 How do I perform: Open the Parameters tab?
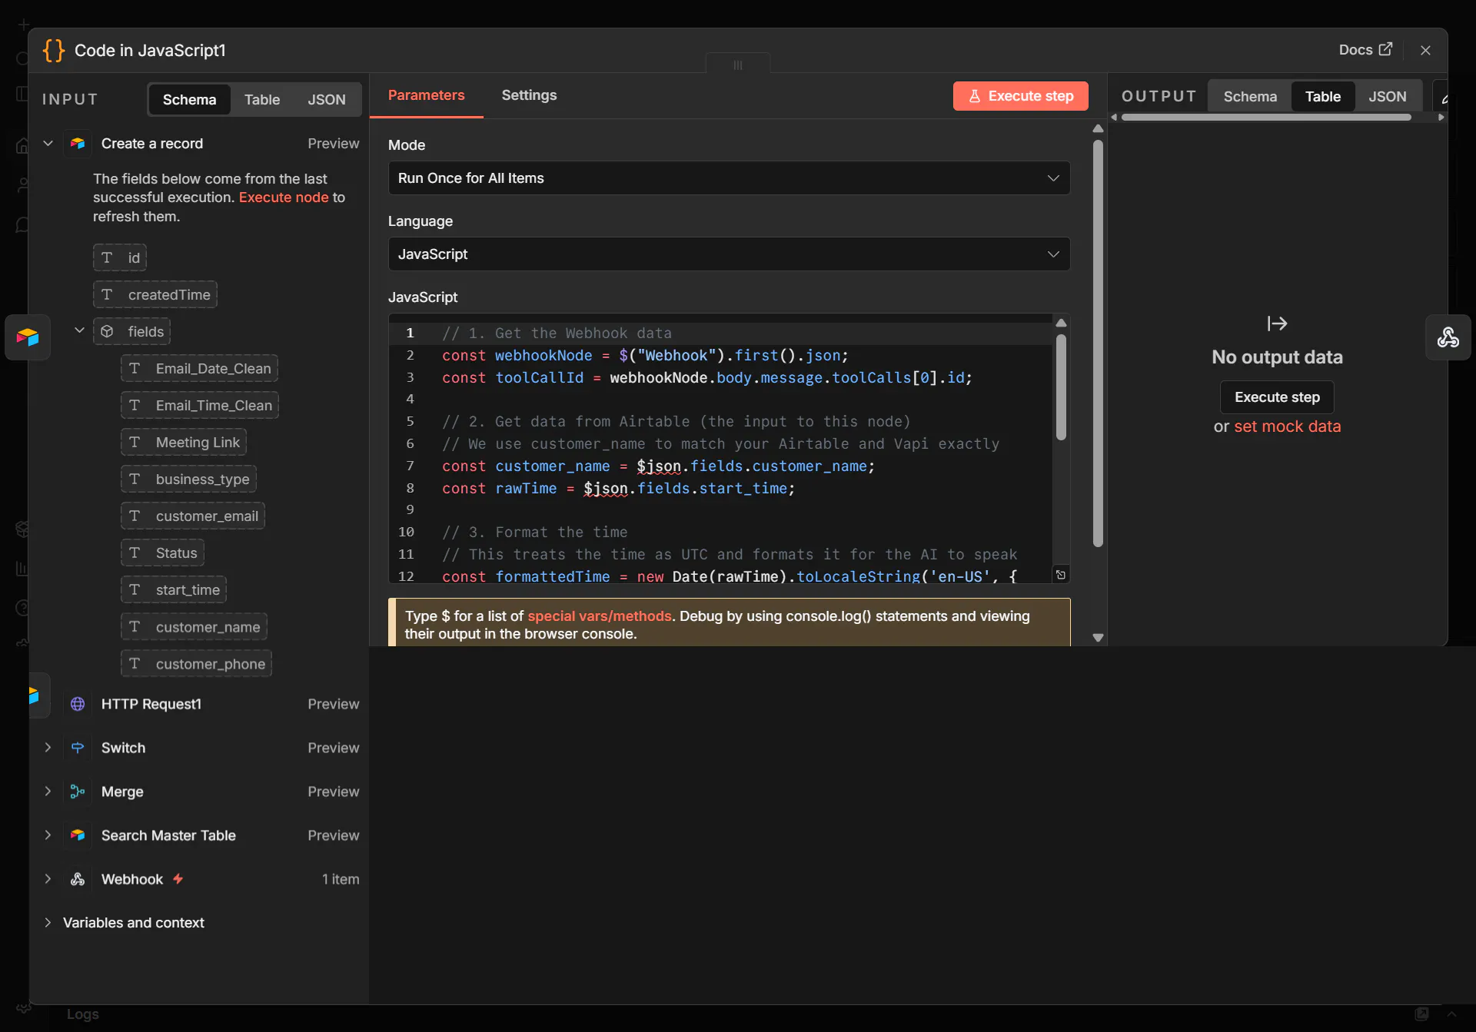tap(426, 95)
